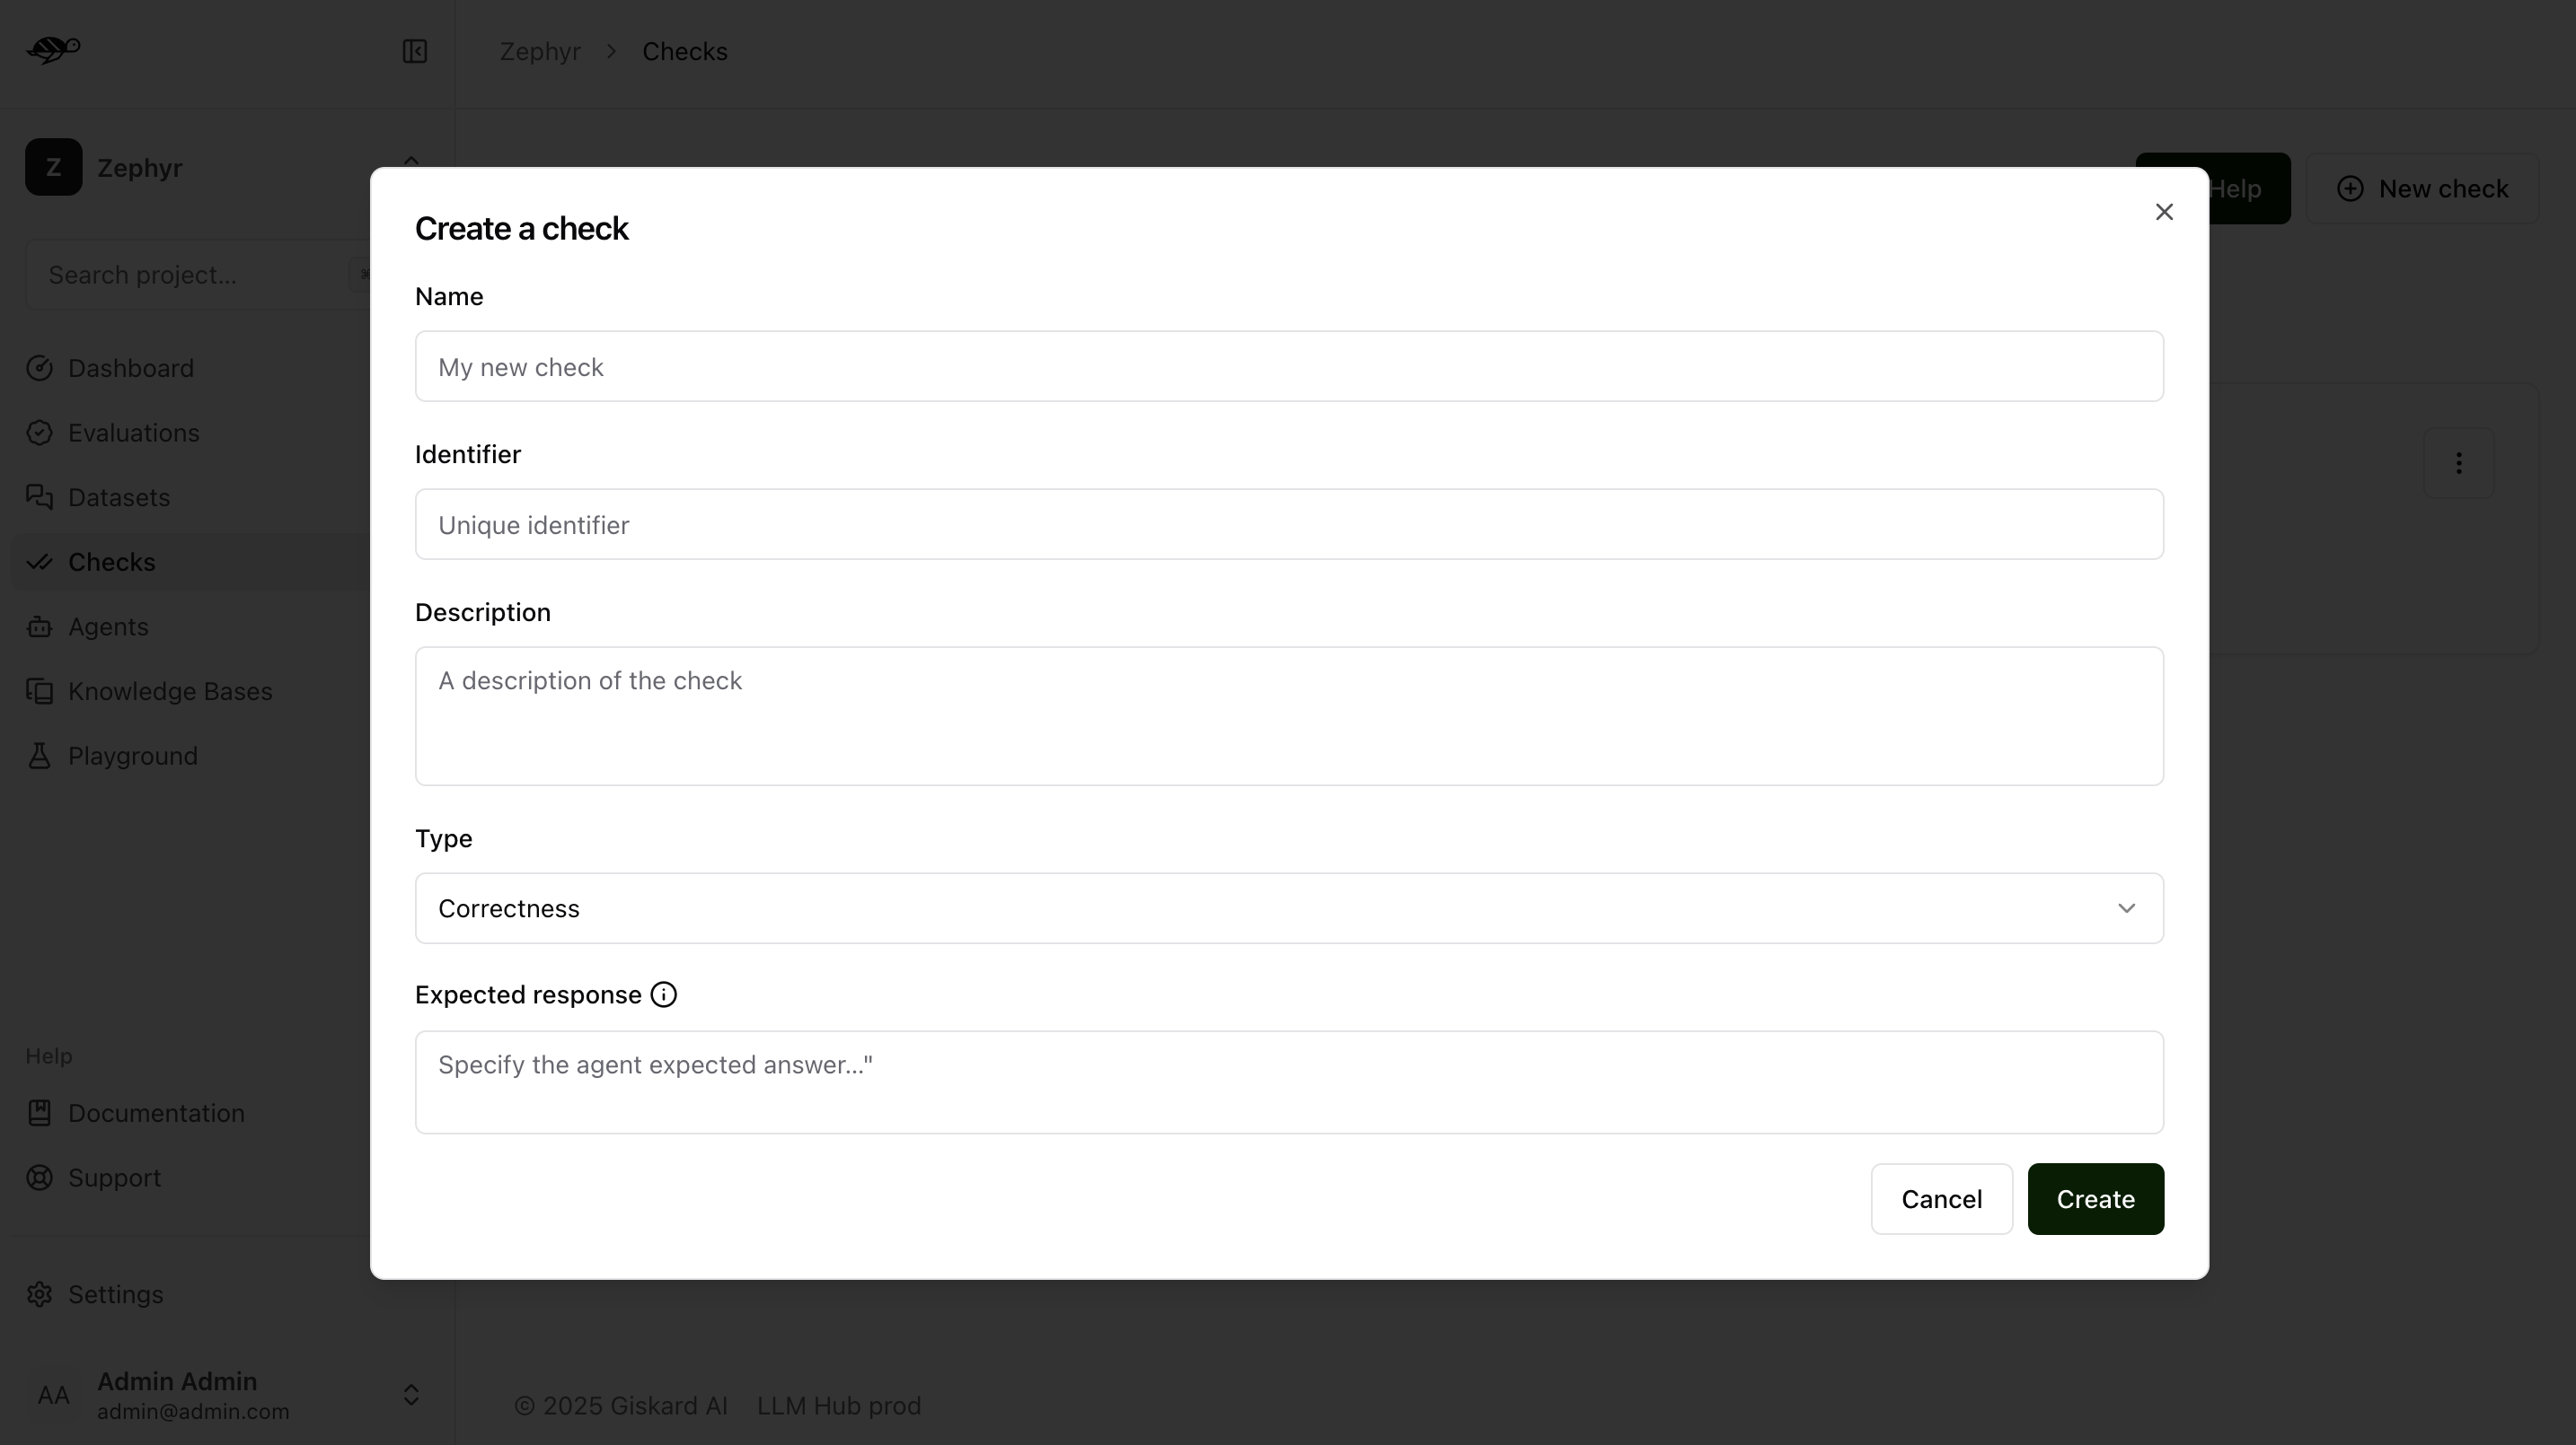Open Playground in the sidebar
The image size is (2576, 1445).
[190, 756]
